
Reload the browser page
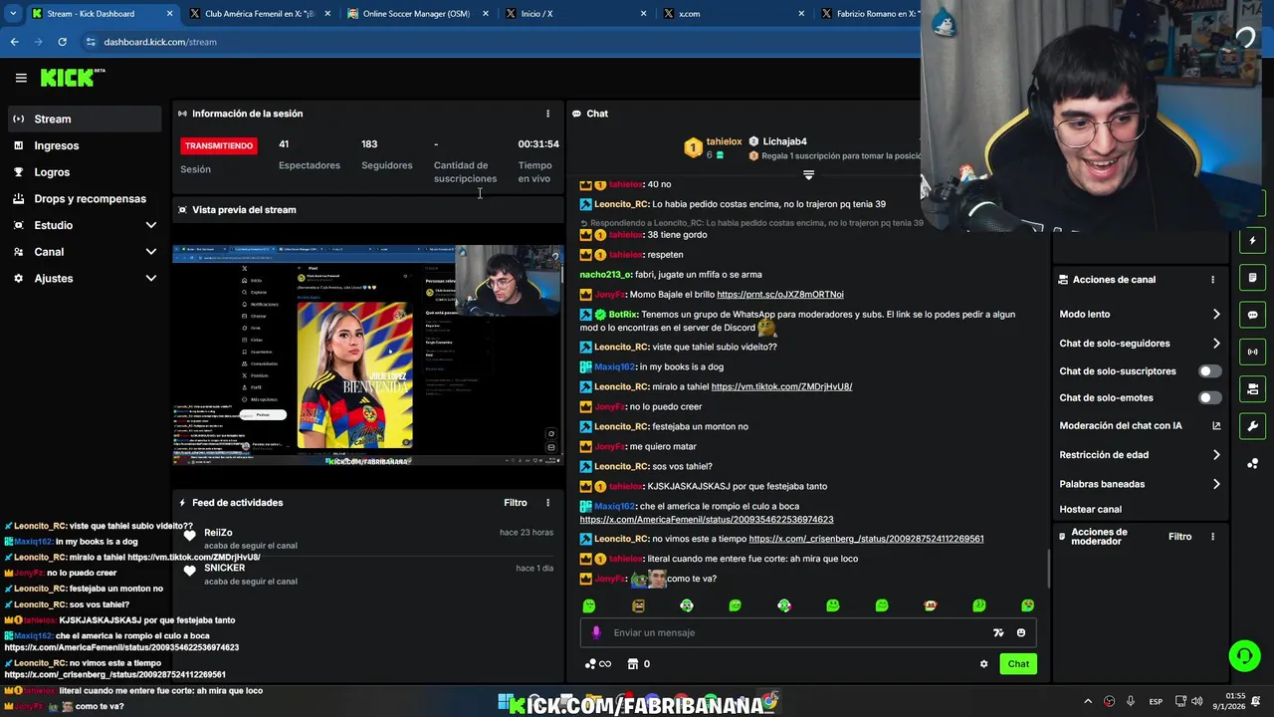click(62, 42)
